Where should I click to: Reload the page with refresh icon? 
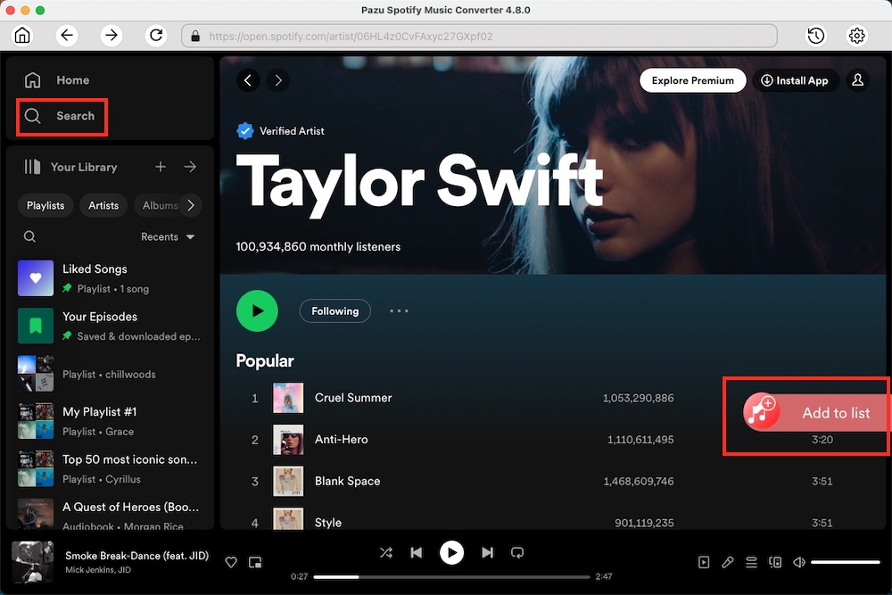pos(156,36)
